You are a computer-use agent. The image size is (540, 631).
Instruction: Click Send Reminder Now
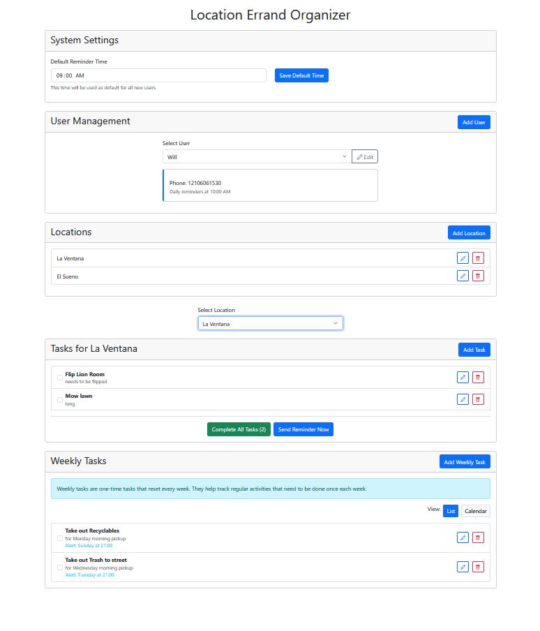click(x=303, y=429)
